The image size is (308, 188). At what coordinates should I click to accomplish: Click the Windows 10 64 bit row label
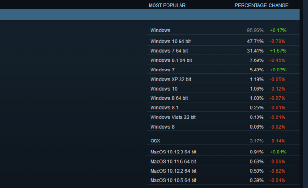click(x=170, y=42)
